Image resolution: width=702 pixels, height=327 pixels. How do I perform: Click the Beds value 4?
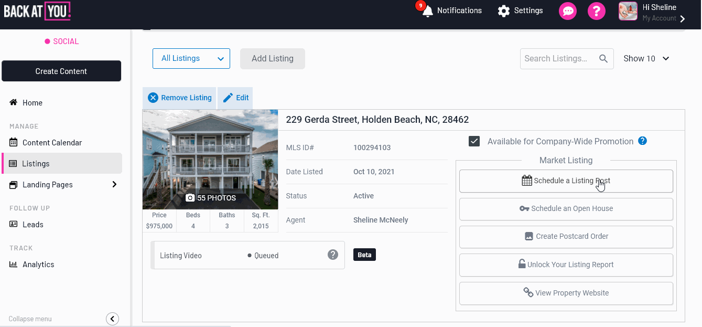pos(193,226)
